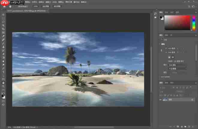
Task: Toggle lock position in Layers panel
Action: tap(171, 95)
